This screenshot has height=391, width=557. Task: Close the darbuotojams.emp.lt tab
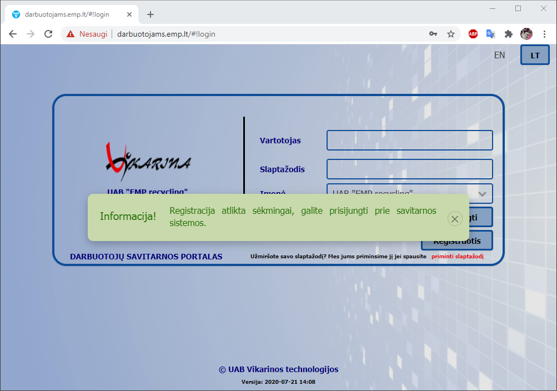(x=129, y=14)
